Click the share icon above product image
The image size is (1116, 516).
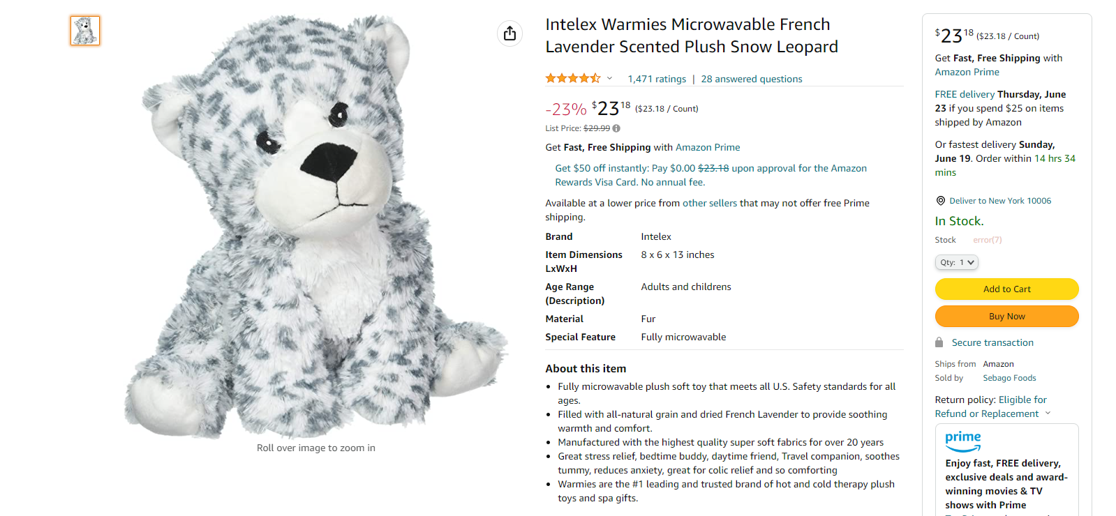(509, 33)
